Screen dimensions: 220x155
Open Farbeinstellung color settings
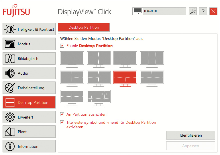29,88
